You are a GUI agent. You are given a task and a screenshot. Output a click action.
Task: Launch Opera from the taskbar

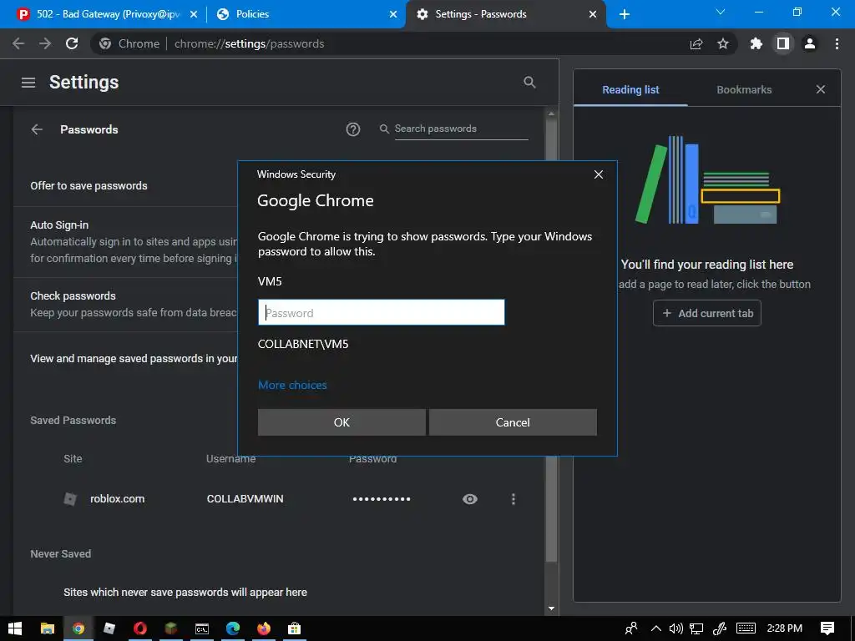point(140,628)
